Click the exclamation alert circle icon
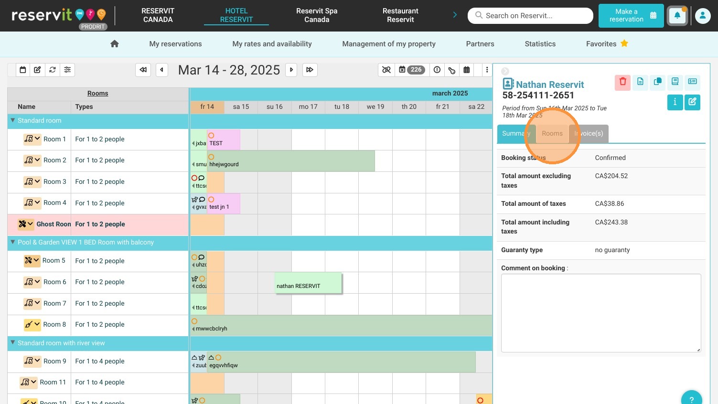The height and width of the screenshot is (404, 718). [437, 70]
